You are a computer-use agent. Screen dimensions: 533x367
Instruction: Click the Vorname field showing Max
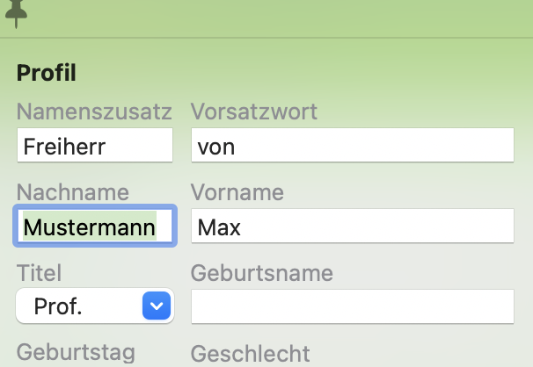pos(353,226)
